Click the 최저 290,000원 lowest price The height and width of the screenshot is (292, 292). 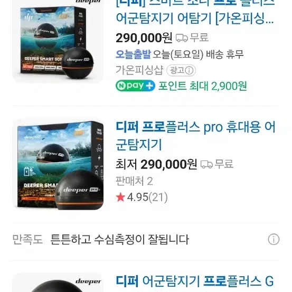156,164
